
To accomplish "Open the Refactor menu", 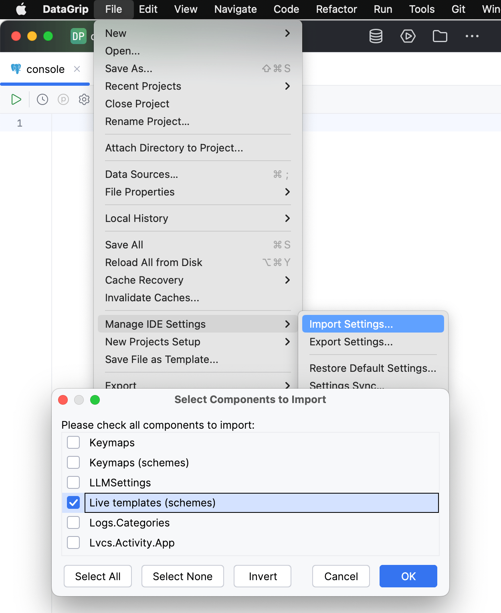I will (x=336, y=9).
